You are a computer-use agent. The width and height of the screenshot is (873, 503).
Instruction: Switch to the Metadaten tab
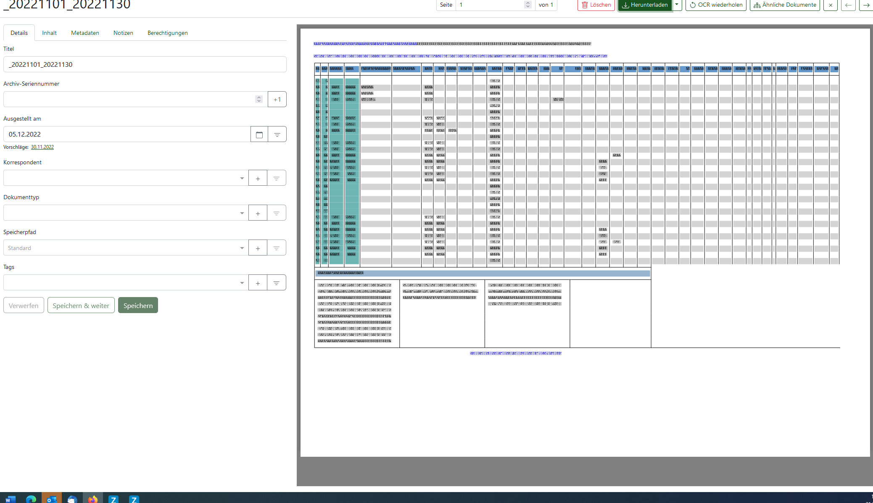(85, 33)
